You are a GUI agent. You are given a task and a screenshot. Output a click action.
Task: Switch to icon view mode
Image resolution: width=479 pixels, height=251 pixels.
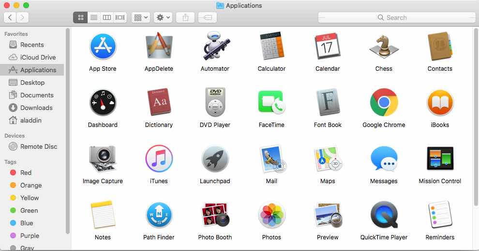81,17
